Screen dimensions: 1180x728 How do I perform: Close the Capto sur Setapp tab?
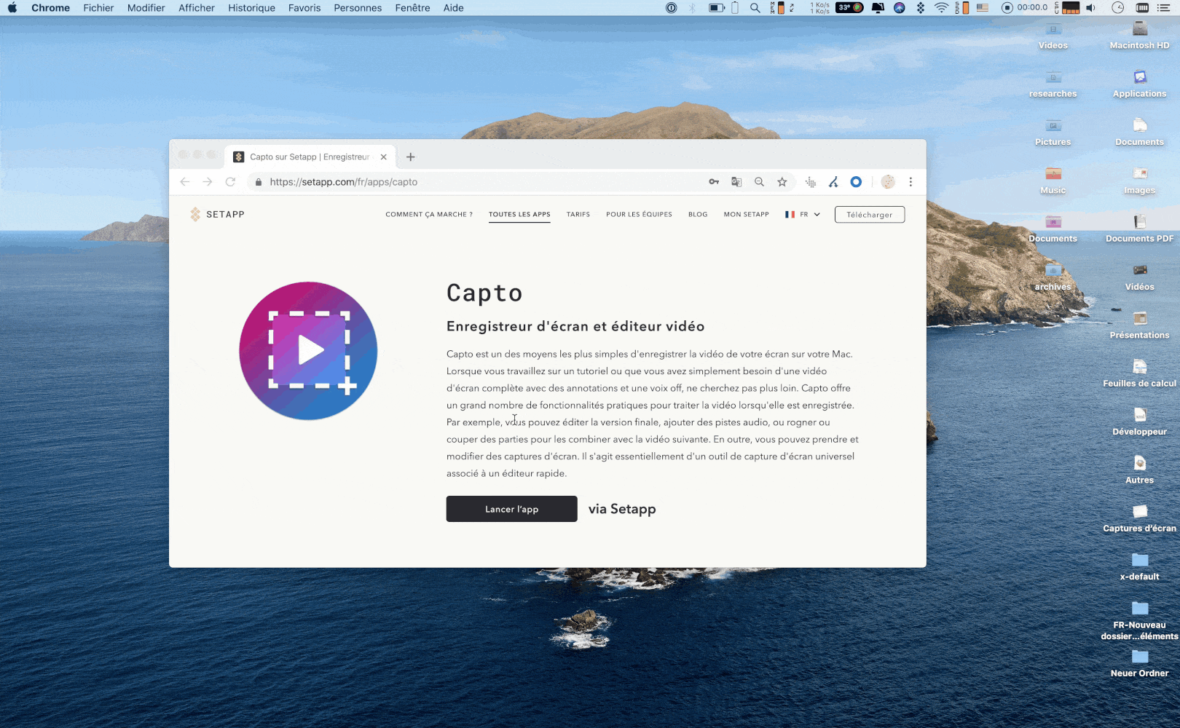pos(384,157)
